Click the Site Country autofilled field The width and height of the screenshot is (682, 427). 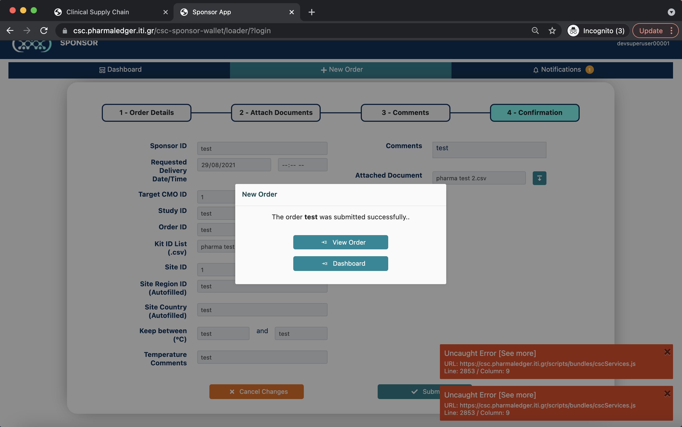click(262, 310)
